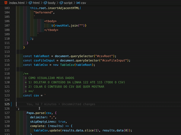Click comment line starting "2) COLAR O CONTEUDO"
Screen dimensions: 181x135
click(x=66, y=87)
